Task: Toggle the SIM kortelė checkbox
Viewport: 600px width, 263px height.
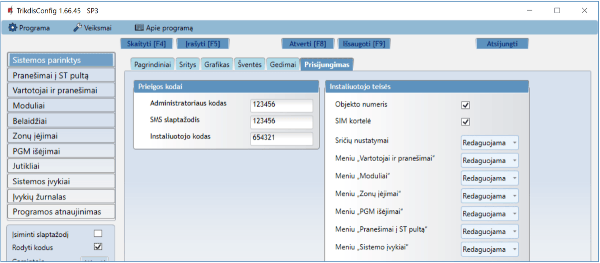Action: (466, 122)
